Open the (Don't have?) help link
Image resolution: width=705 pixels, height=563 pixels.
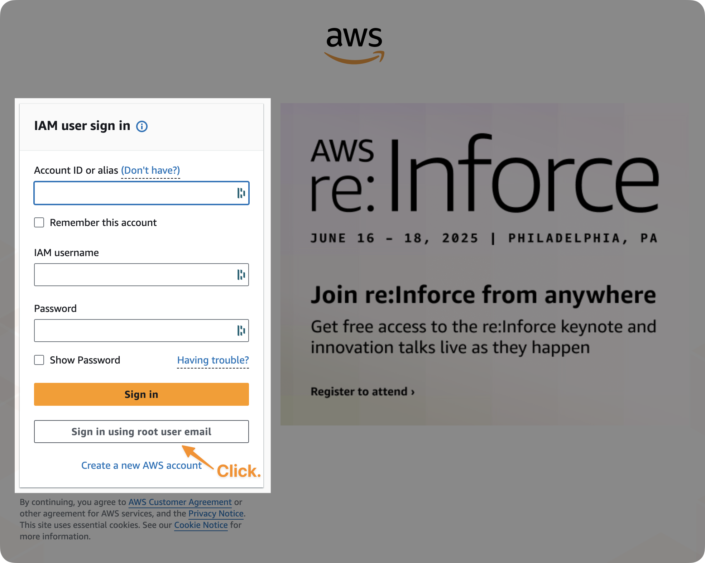pos(150,170)
